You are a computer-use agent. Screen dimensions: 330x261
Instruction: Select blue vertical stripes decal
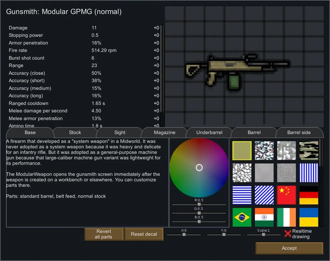tap(309, 173)
